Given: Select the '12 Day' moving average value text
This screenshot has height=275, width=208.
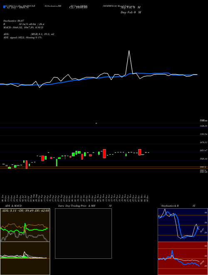Looking at the screenshot, I should (x=17, y=7).
